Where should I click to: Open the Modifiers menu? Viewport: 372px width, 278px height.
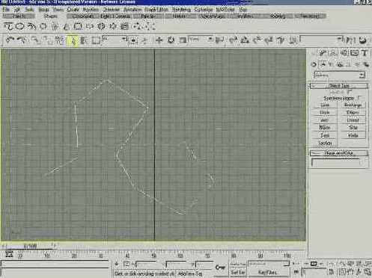(x=91, y=10)
